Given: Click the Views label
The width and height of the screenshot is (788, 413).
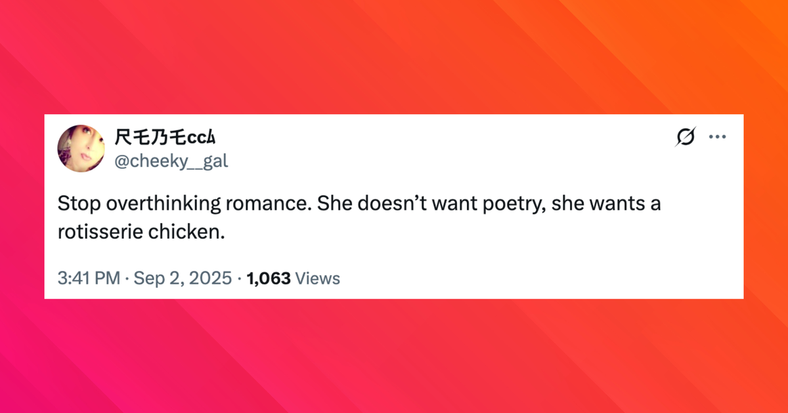Looking at the screenshot, I should point(318,278).
